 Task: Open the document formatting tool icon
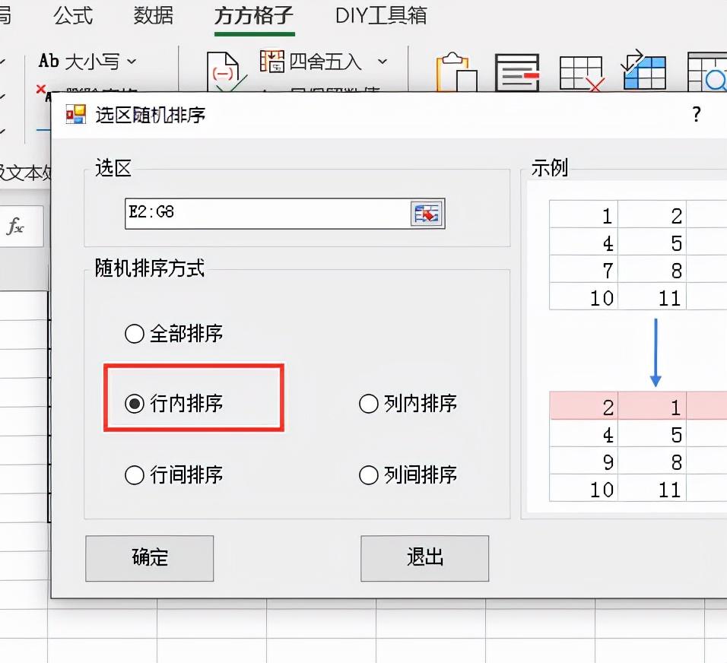pyautogui.click(x=518, y=72)
